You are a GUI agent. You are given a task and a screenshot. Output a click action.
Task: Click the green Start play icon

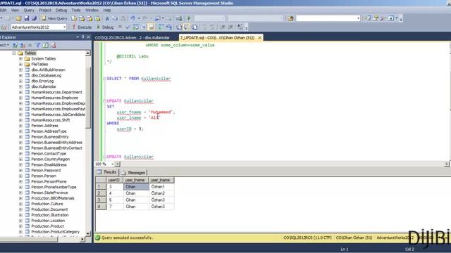click(x=189, y=18)
